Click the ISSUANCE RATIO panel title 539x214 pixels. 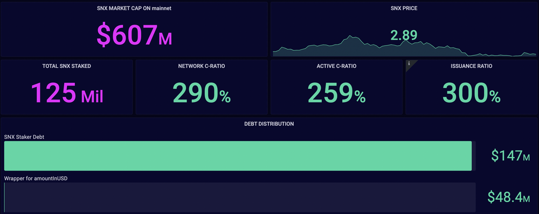[471, 66]
